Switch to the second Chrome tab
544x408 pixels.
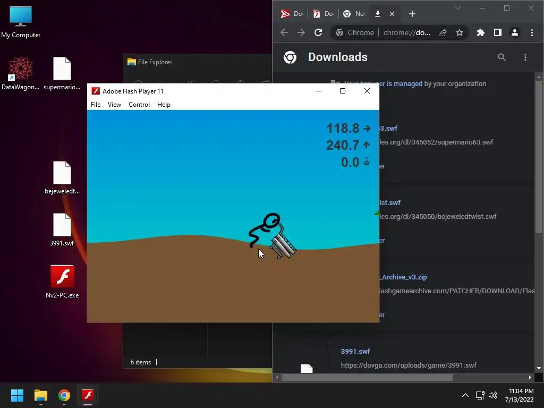click(x=324, y=13)
